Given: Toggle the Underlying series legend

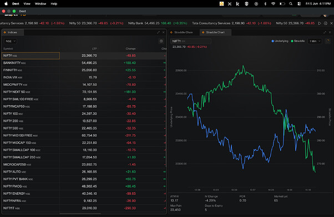Looking at the screenshot, I should [280, 41].
